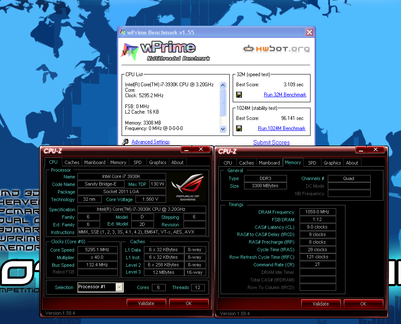Click the CPU List scroll down arrow
Viewport: 401px width, 324px height.
(x=223, y=129)
